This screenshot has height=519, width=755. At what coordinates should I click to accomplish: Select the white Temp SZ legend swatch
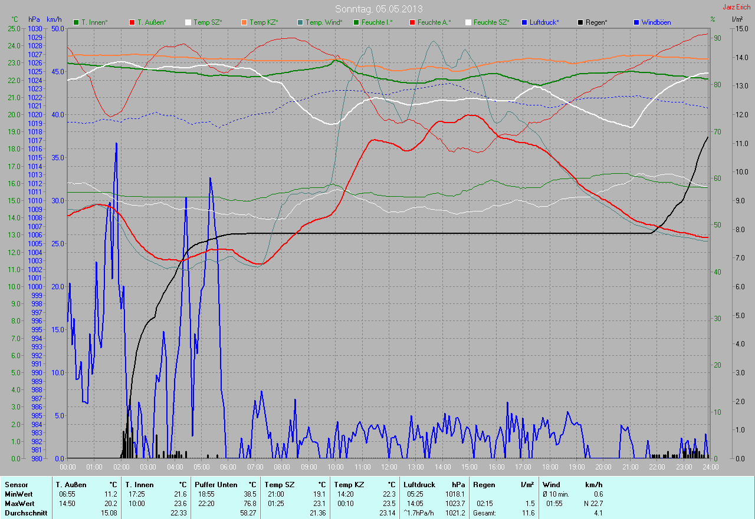click(x=188, y=22)
